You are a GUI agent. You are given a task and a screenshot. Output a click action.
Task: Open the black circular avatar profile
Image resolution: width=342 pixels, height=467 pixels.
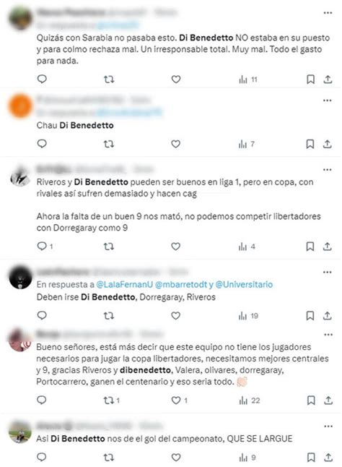[x=20, y=278]
